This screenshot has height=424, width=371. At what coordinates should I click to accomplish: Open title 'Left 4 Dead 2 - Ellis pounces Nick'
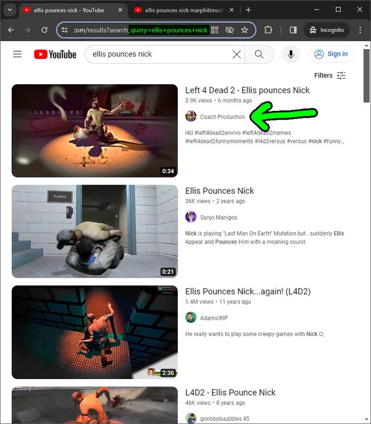[247, 90]
